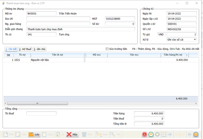Click the right arrow of grid scrollbar
The image size is (203, 139).
196,103
